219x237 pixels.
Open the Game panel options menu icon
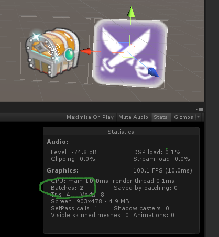(x=199, y=109)
